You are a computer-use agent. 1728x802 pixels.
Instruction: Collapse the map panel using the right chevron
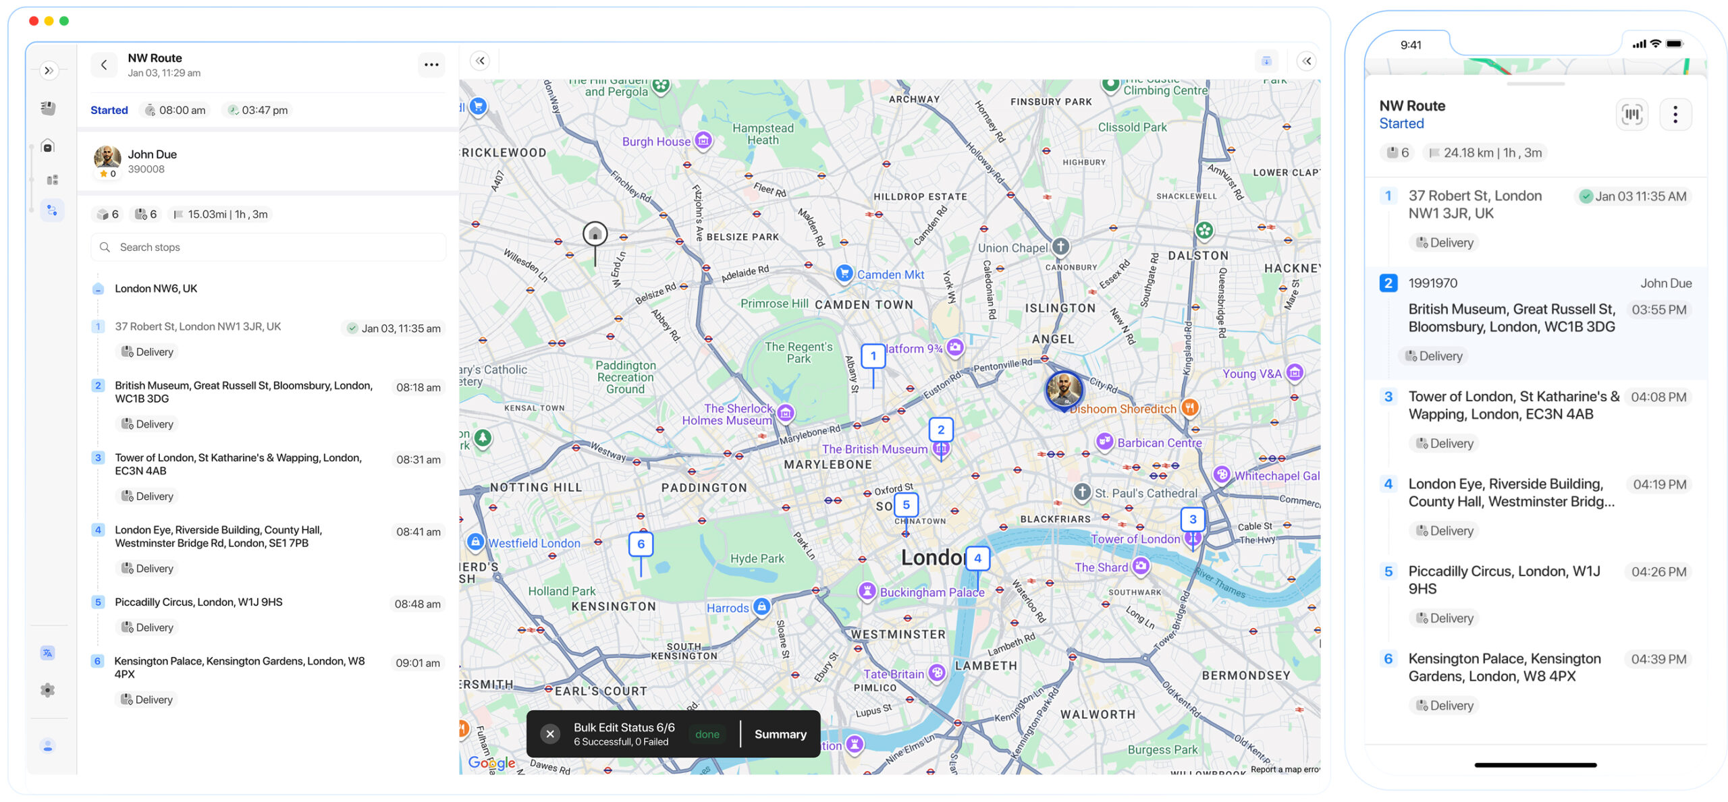click(1307, 61)
